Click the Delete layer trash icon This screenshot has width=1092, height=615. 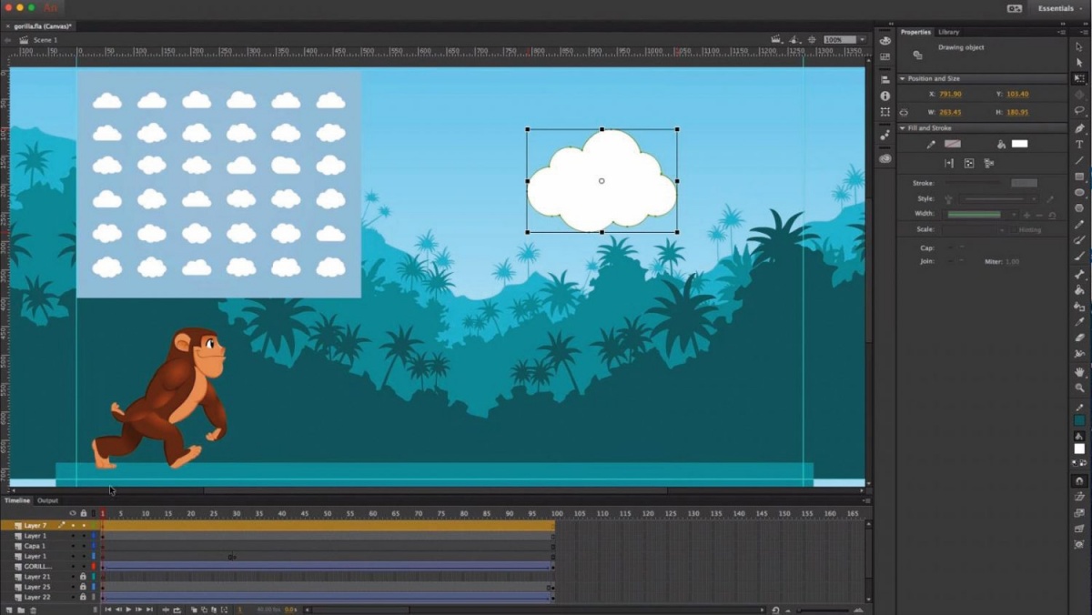33,610
